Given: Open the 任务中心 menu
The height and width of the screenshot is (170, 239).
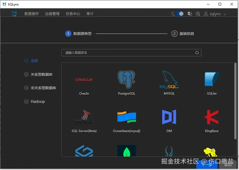Looking at the screenshot, I should pos(73,14).
